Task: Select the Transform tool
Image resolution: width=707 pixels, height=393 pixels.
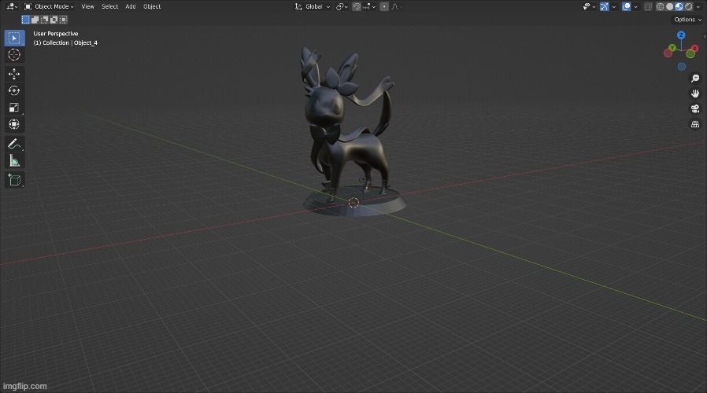Action: click(14, 124)
